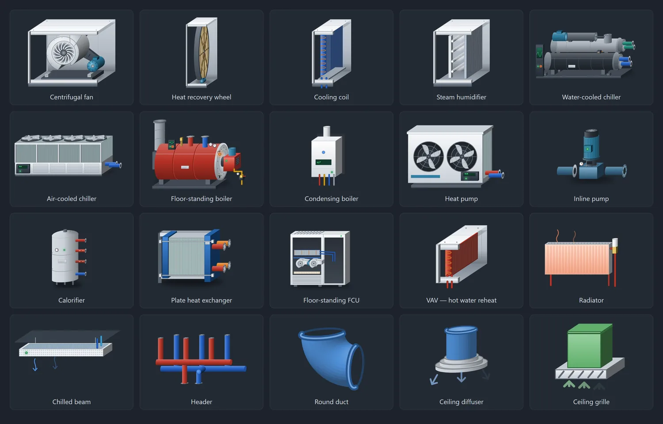
Task: Pick the VAV hot water reheat icon
Action: 461,257
